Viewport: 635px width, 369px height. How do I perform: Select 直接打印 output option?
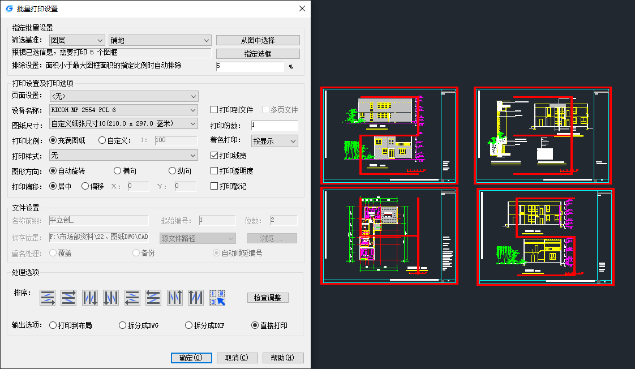pos(269,325)
